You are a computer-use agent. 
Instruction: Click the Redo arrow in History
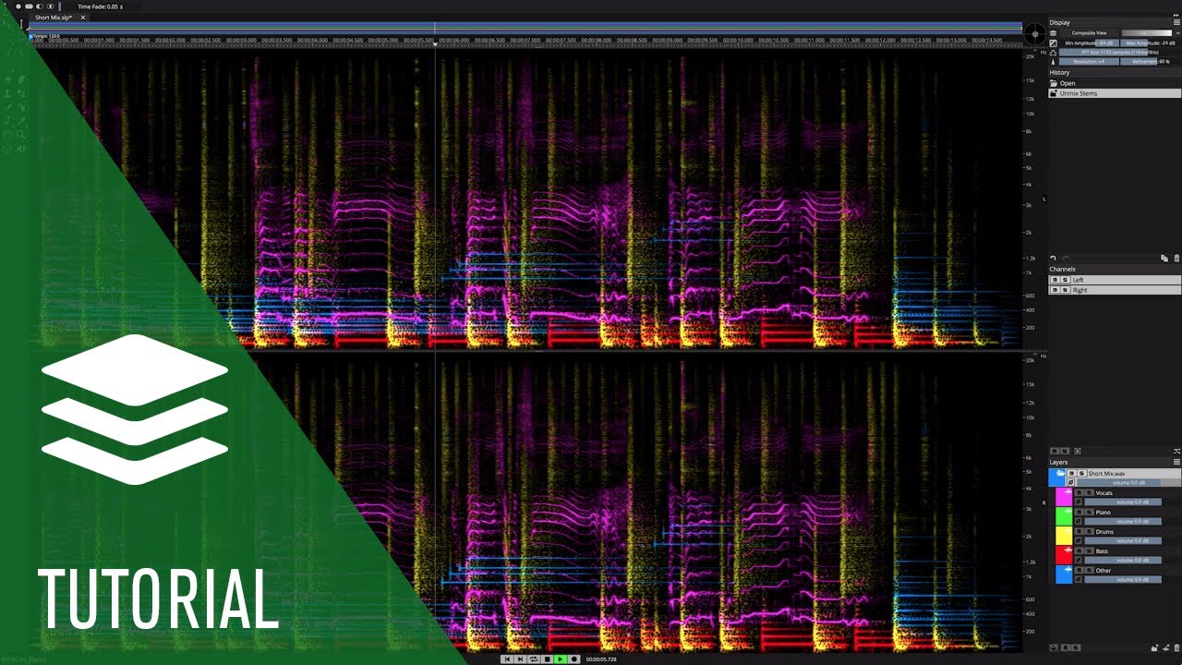coord(1066,259)
